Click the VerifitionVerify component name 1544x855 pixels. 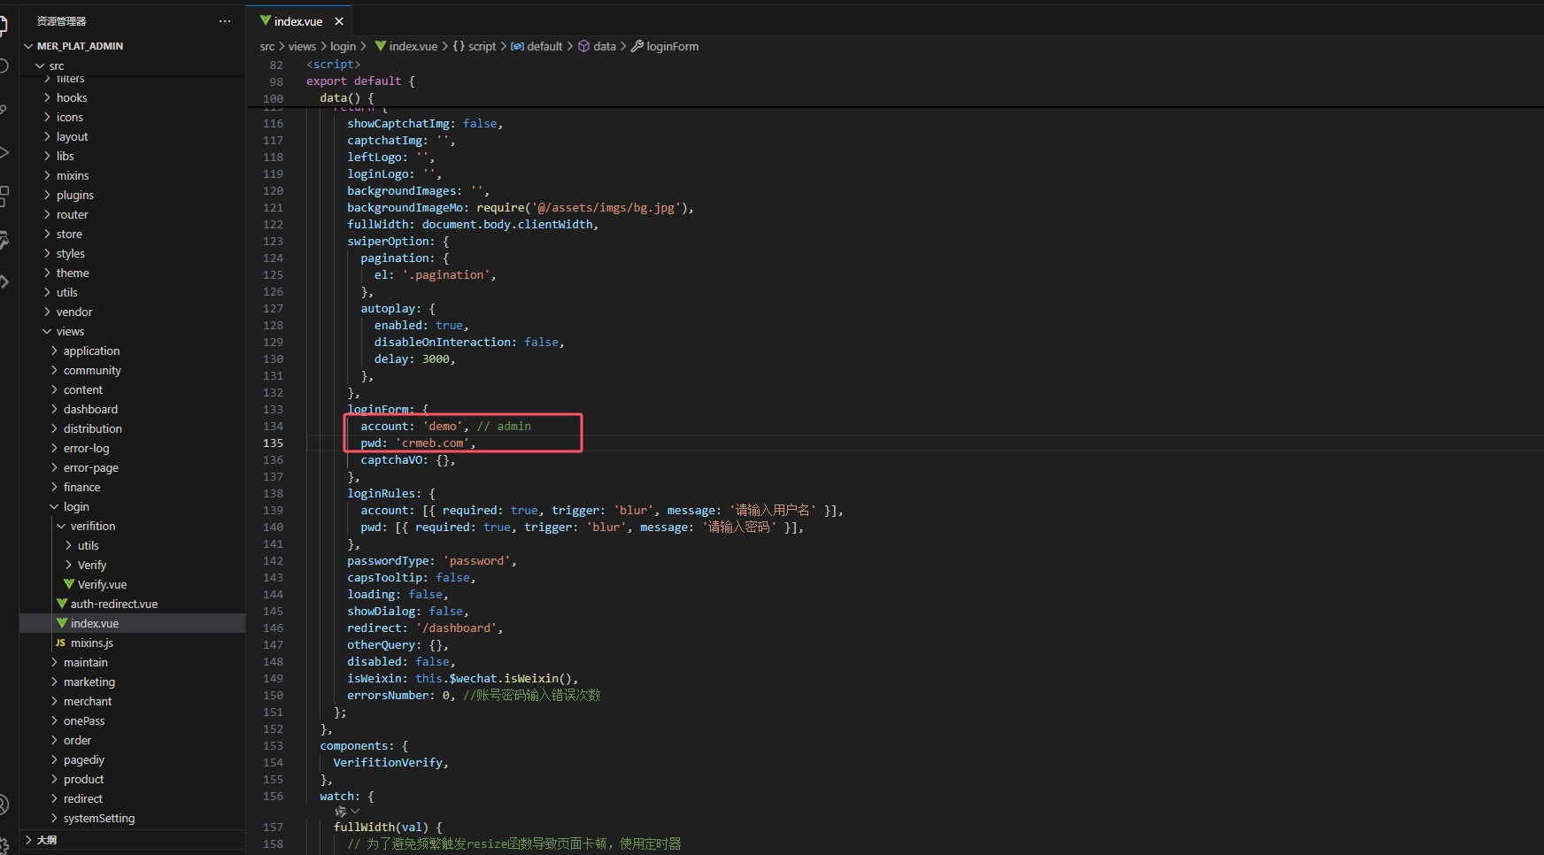tap(388, 762)
